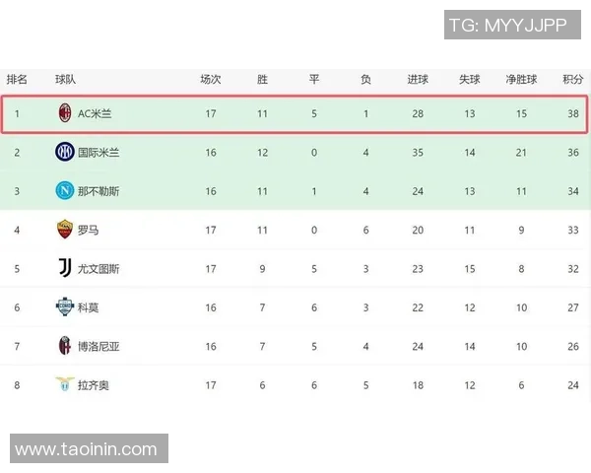Click the Lazio club crest

(65, 384)
